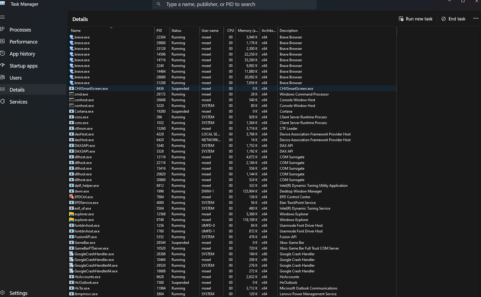Select the HxAccounts.exe process name
This screenshot has height=297, width=481.
[x=87, y=277]
